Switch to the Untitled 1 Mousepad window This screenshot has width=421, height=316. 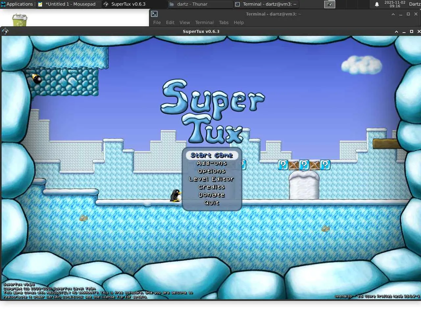[68, 4]
